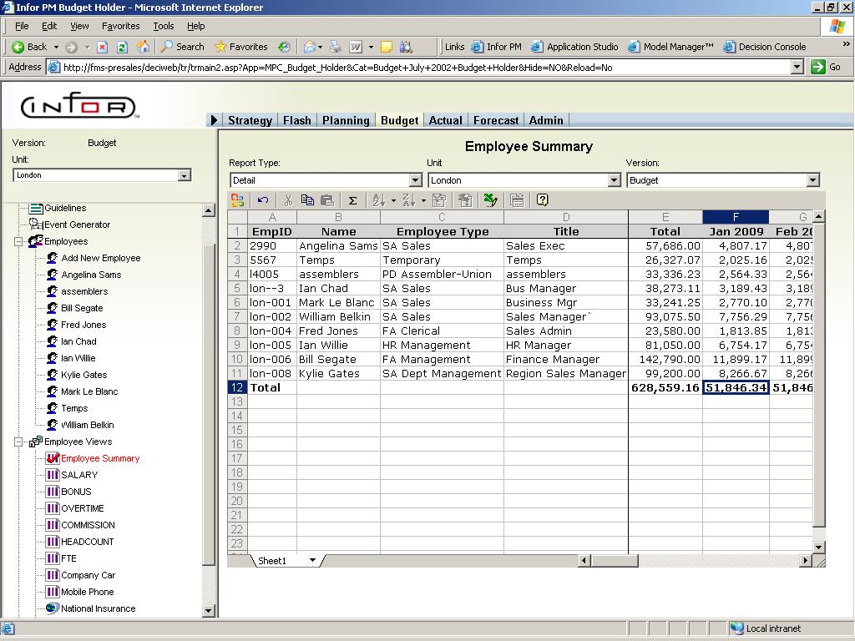Click the grid's vertical scroll down arrow
855x641 pixels.
point(818,547)
